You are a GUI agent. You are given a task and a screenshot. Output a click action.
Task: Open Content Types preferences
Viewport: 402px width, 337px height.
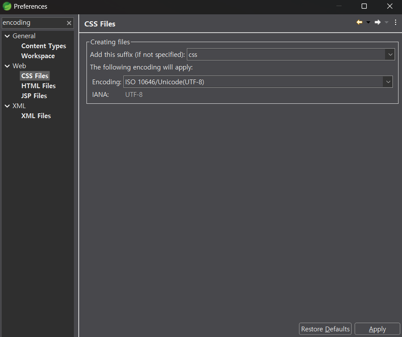point(43,46)
